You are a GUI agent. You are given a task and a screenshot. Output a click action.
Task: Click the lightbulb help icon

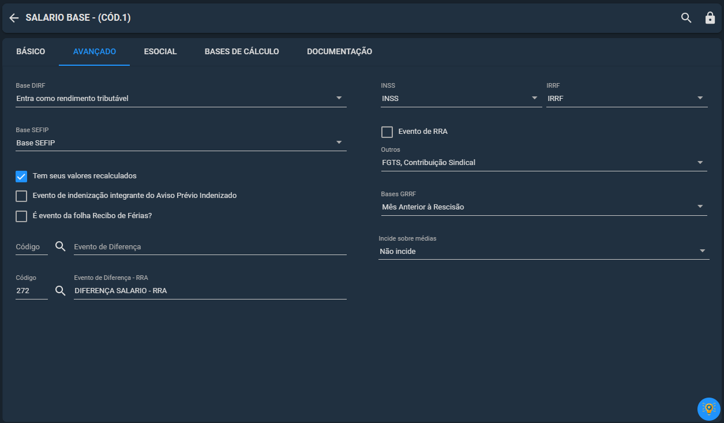(x=708, y=409)
